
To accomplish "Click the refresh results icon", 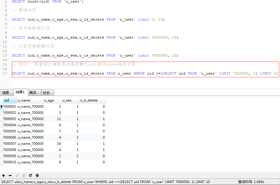I will tap(30, 175).
